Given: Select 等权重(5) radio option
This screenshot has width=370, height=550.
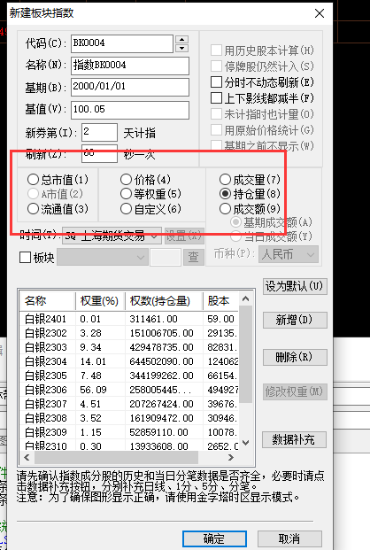Looking at the screenshot, I should pyautogui.click(x=126, y=194).
